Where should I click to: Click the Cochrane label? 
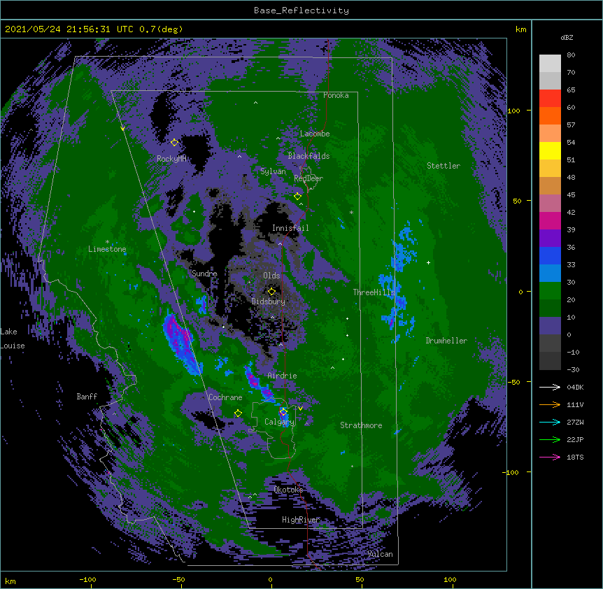[x=225, y=397]
